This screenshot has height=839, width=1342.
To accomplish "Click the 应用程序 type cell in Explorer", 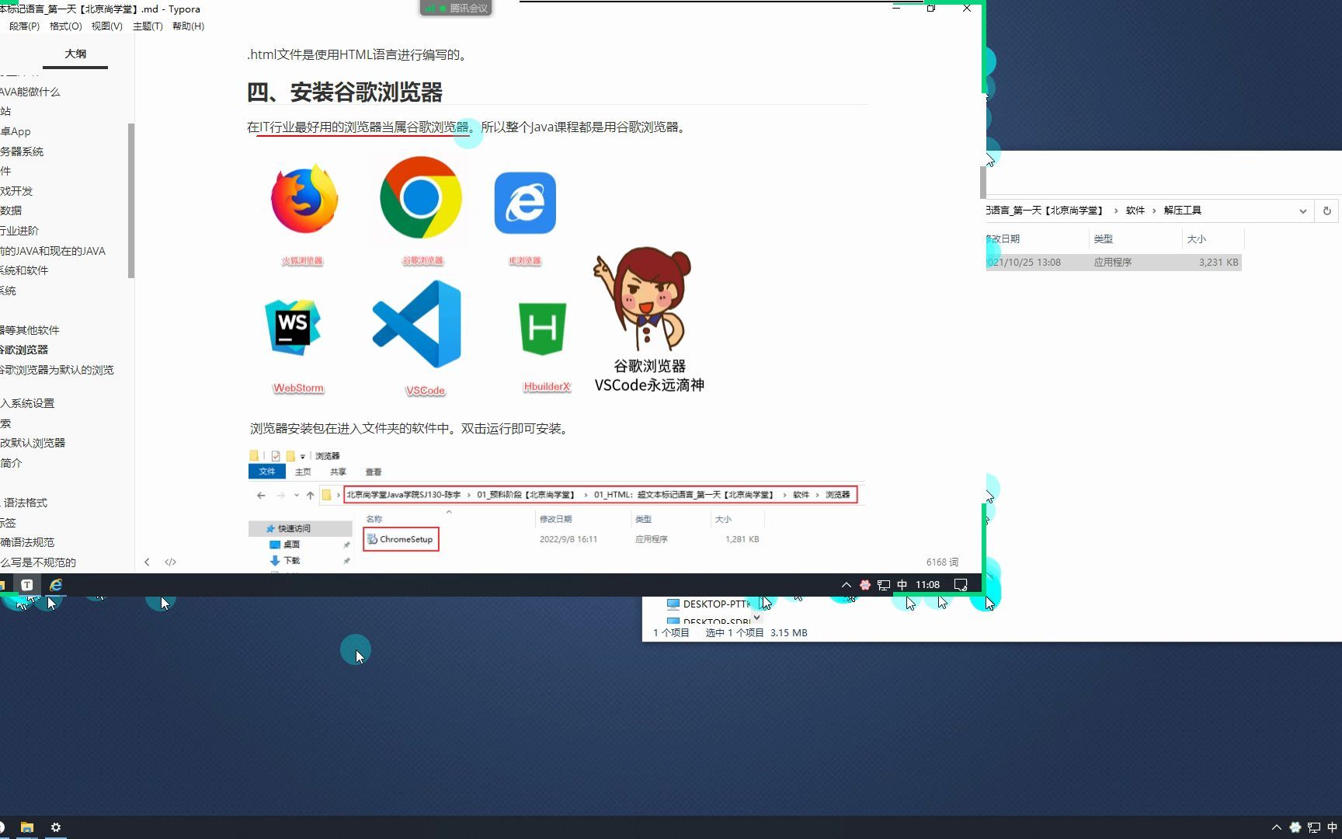I will click(1112, 263).
